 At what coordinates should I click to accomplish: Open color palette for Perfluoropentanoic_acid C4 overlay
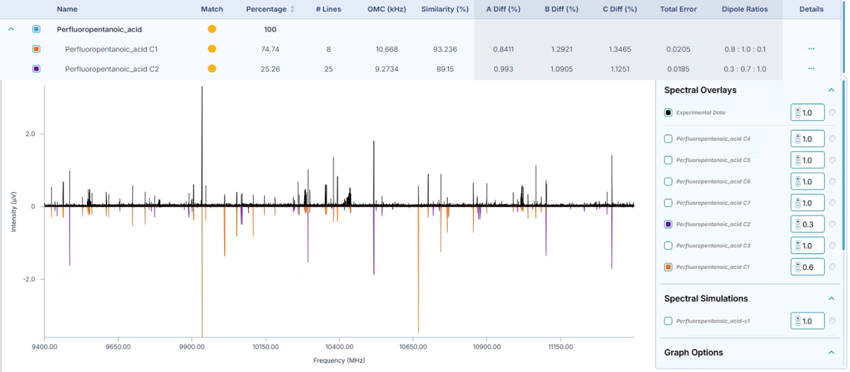point(832,138)
